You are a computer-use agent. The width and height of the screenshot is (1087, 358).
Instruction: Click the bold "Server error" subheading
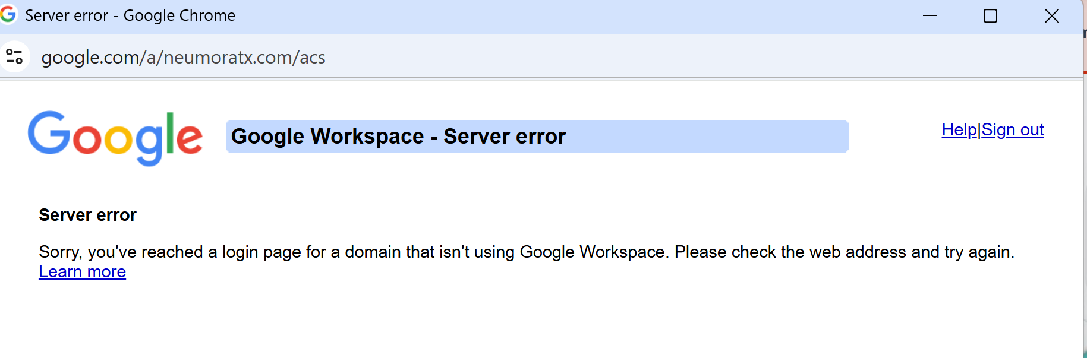tap(87, 215)
